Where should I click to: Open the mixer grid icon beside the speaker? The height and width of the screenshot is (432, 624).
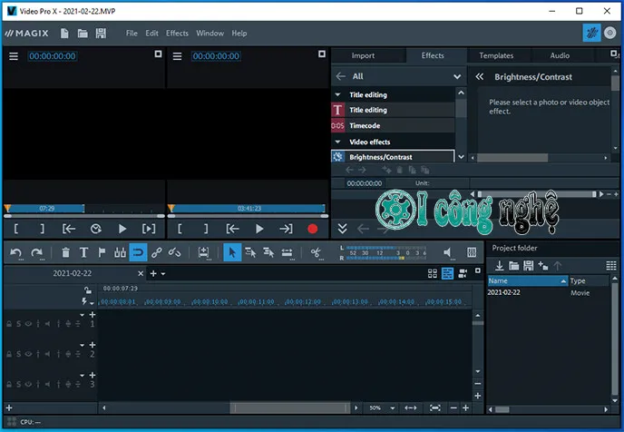pos(472,252)
